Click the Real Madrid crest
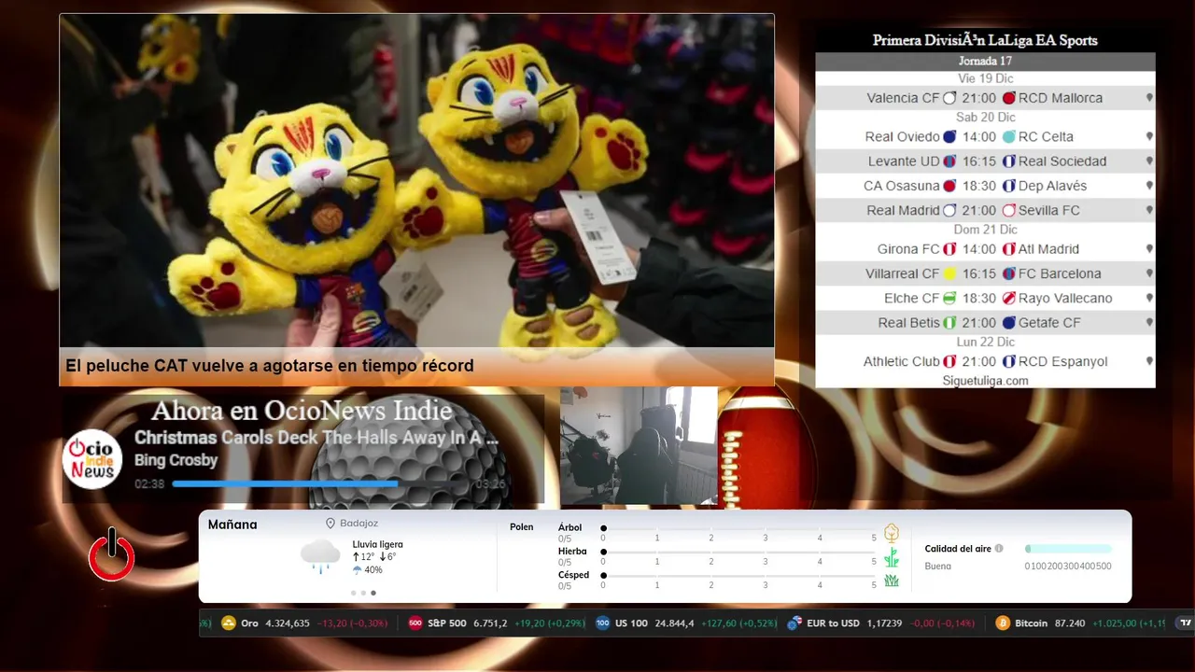Screen dimensions: 1195x672 [949, 210]
